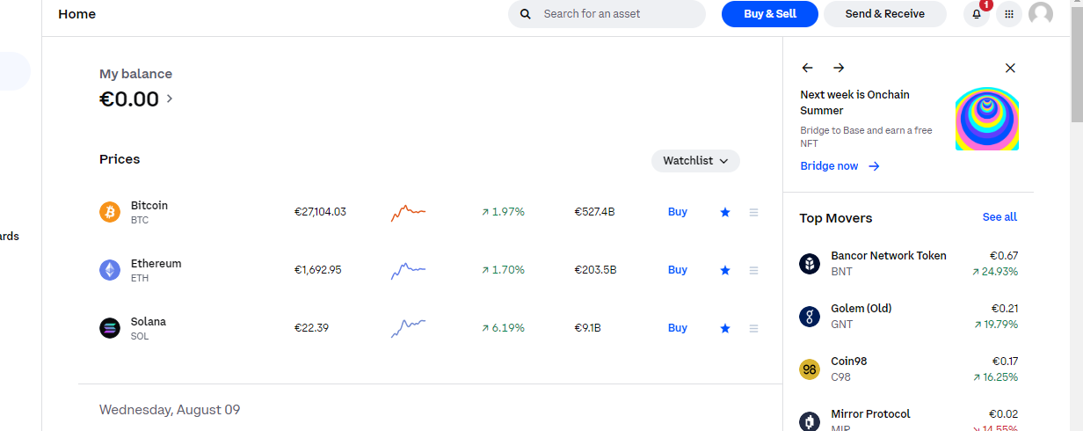
Task: Click the notifications bell icon
Action: pyautogui.click(x=976, y=14)
